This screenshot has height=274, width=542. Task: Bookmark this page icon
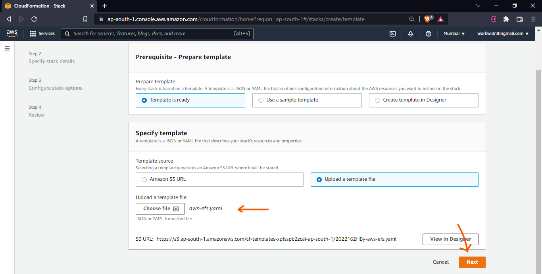pyautogui.click(x=85, y=19)
